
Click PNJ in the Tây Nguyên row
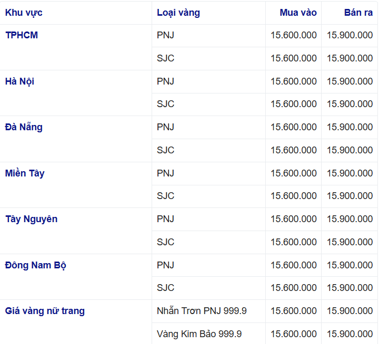[165, 219]
